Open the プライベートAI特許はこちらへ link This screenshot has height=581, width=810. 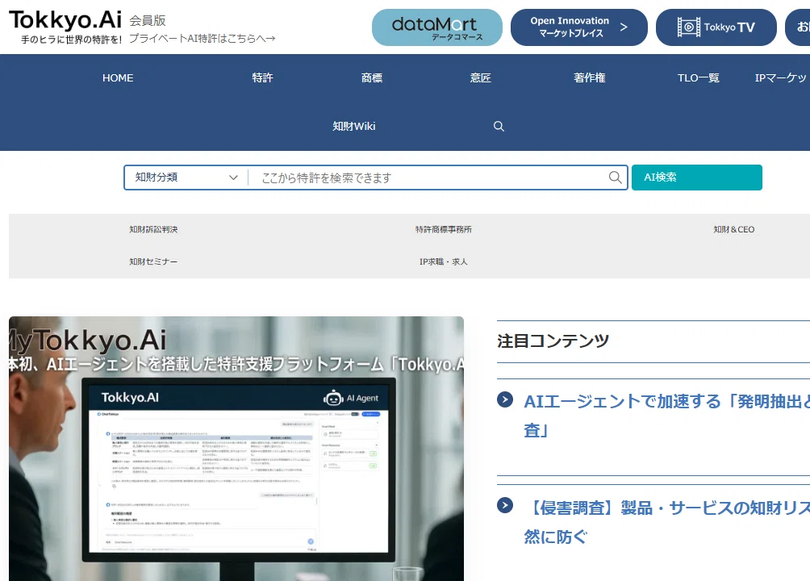pyautogui.click(x=202, y=38)
